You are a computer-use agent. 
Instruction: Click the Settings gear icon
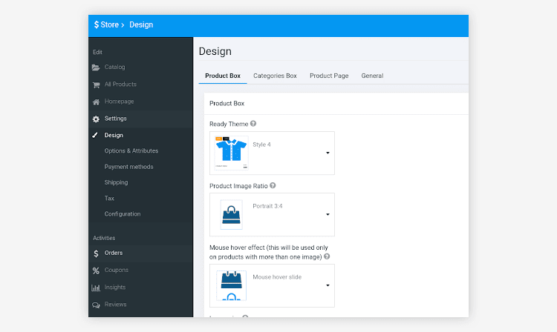(96, 119)
